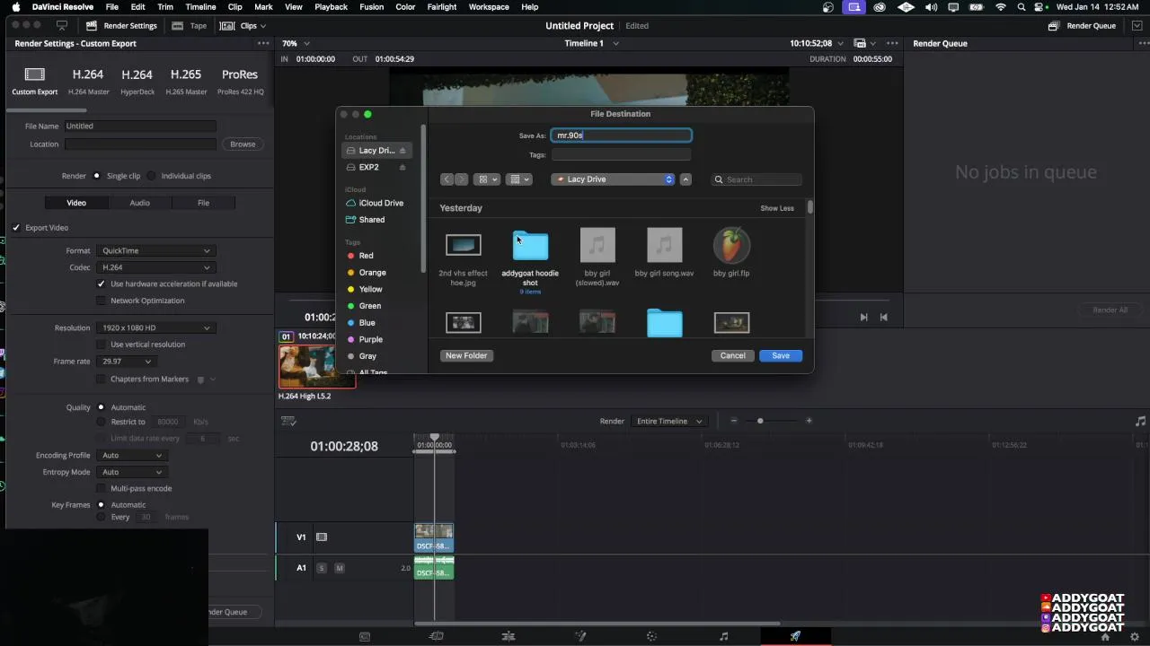Viewport: 1150px width, 646px height.
Task: Toggle Export Video checkbox
Action: pos(16,228)
